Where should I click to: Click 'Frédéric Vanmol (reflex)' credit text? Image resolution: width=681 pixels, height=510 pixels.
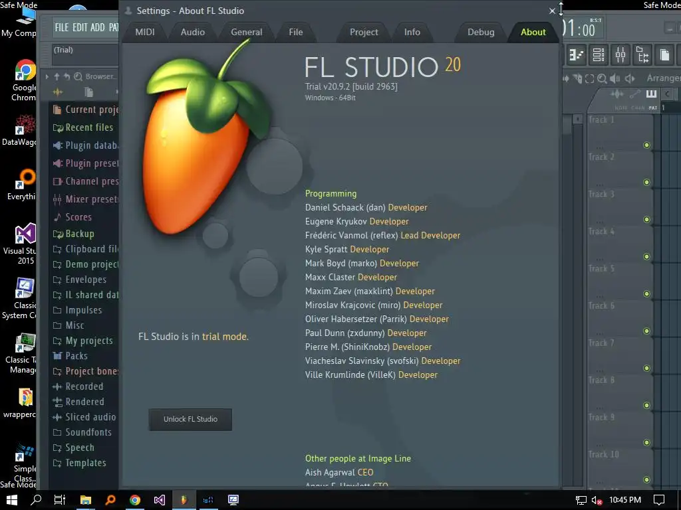pos(351,236)
